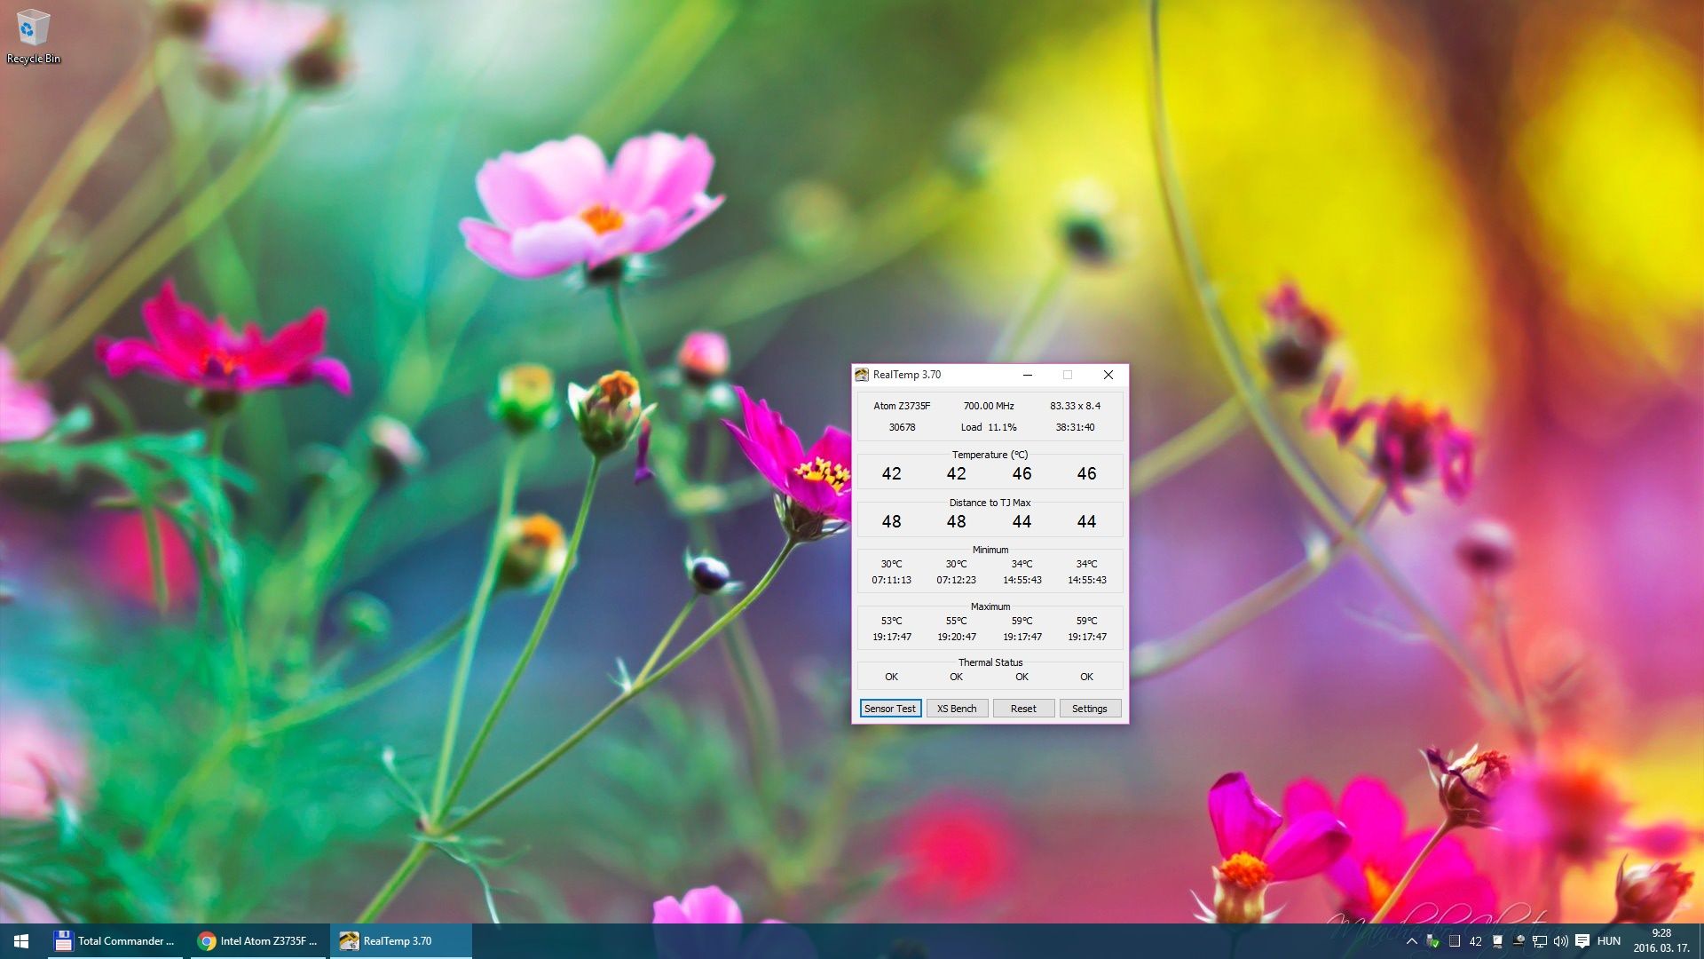Click the Thermal Status label
The height and width of the screenshot is (959, 1704).
pos(990,662)
